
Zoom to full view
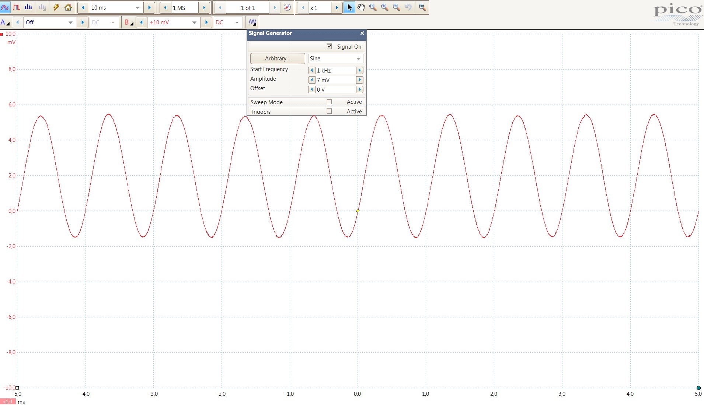(422, 7)
